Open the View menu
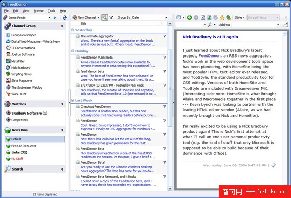 (26, 11)
